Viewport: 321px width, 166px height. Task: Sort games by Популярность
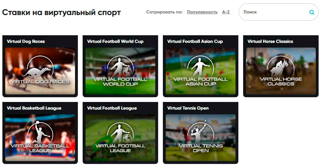tap(202, 12)
